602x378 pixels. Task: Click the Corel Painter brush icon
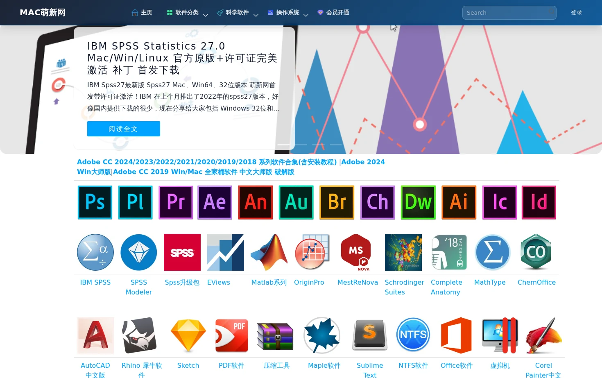click(x=543, y=335)
